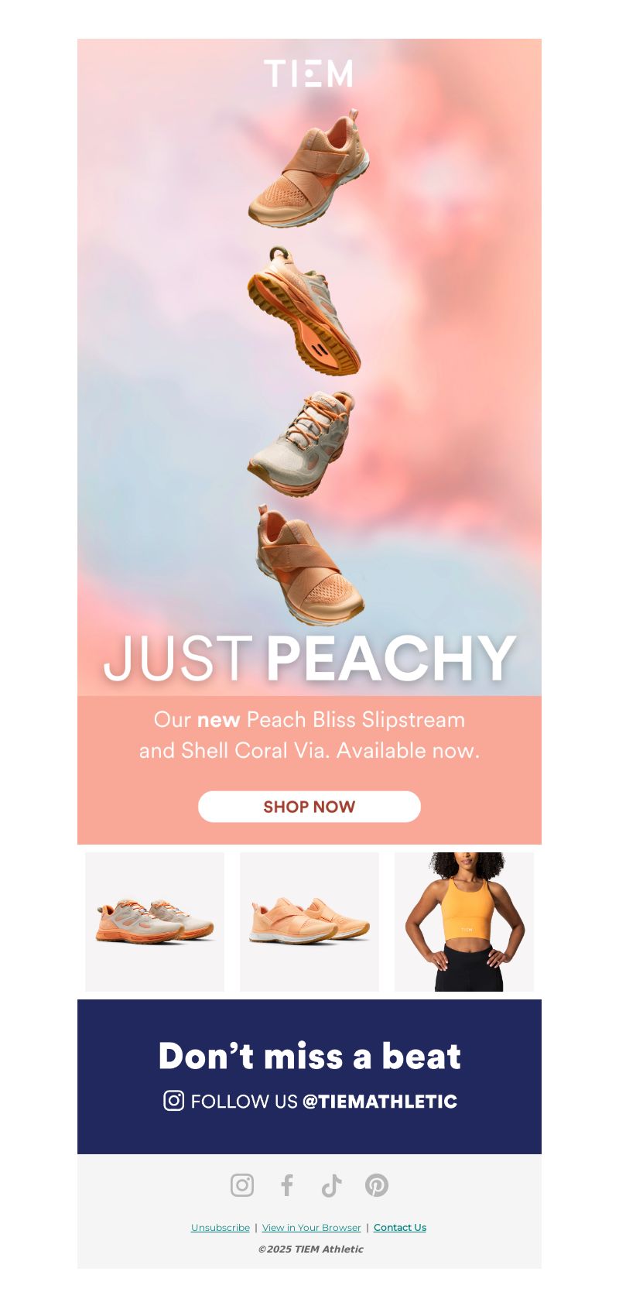Open the footer Instagram icon

[x=242, y=1185]
